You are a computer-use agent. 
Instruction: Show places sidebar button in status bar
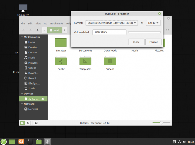pyautogui.click(x=22, y=123)
